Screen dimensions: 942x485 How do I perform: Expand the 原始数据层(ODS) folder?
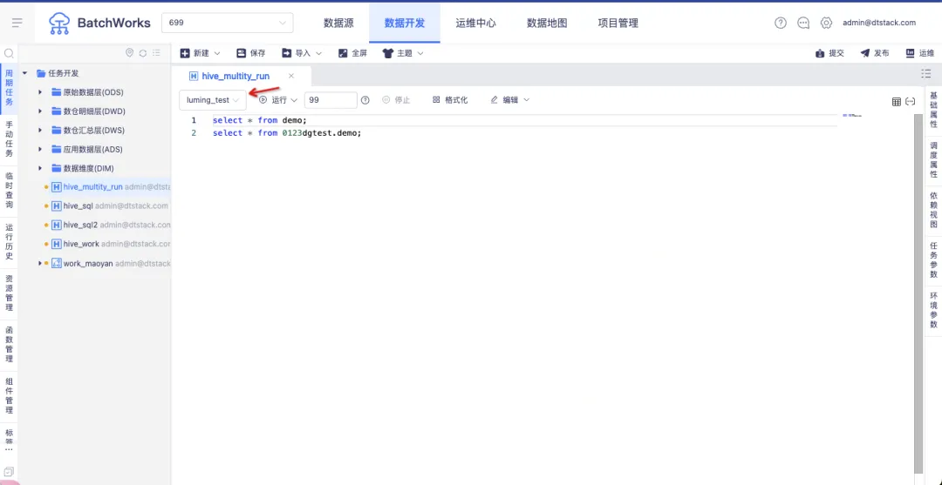click(x=39, y=92)
